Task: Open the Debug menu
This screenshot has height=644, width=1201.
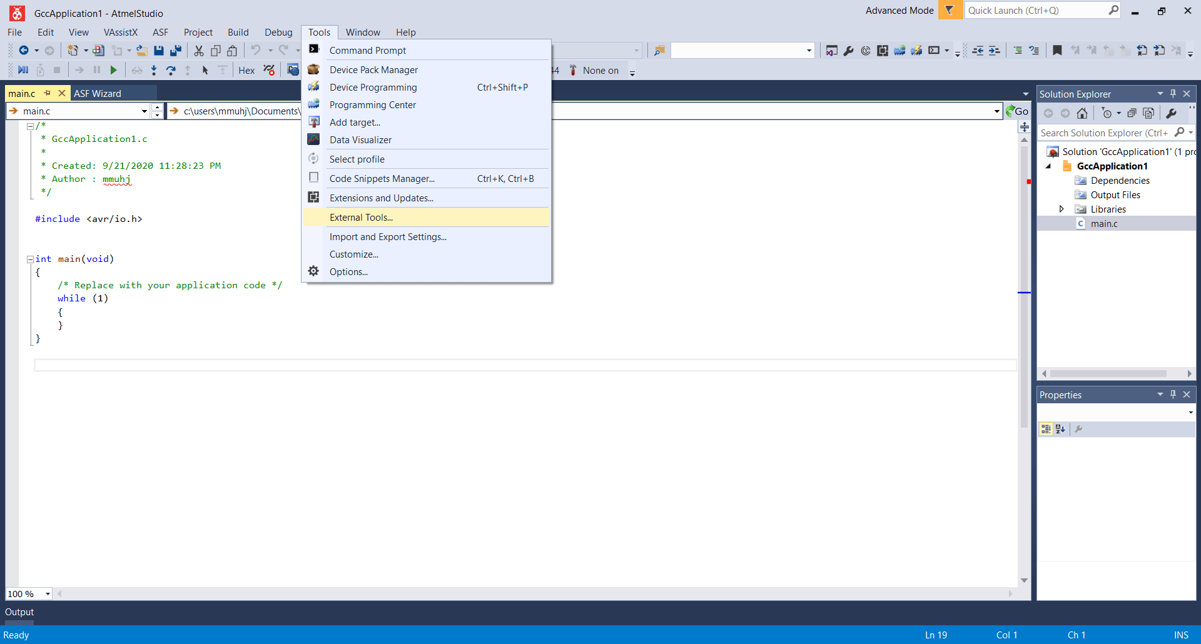Action: [x=278, y=33]
